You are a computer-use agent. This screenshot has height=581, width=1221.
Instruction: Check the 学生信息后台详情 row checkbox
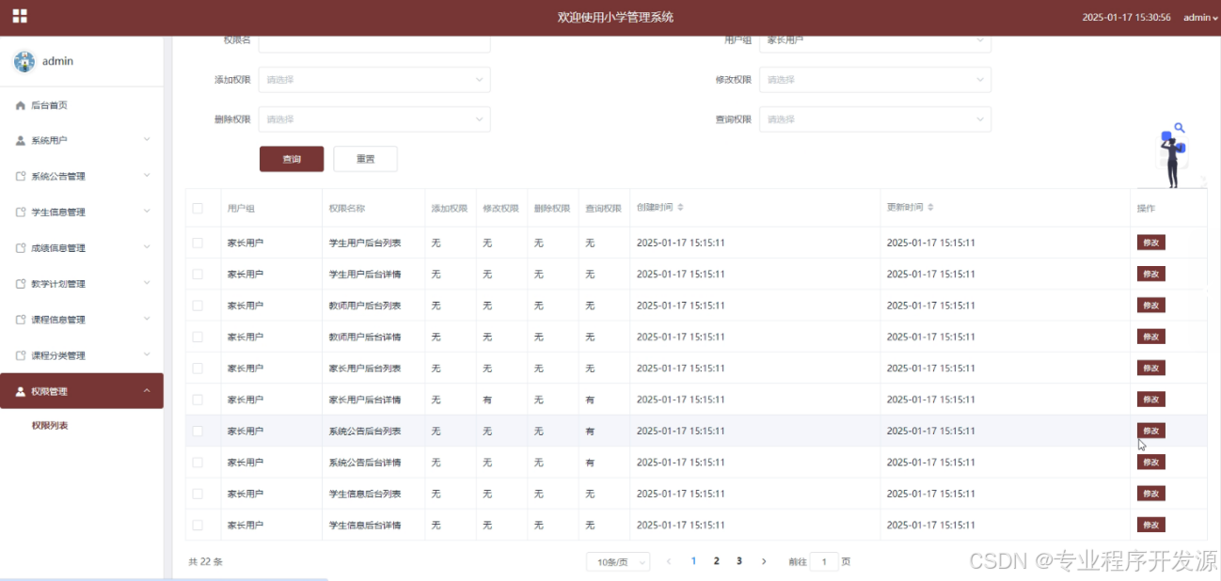(x=198, y=525)
